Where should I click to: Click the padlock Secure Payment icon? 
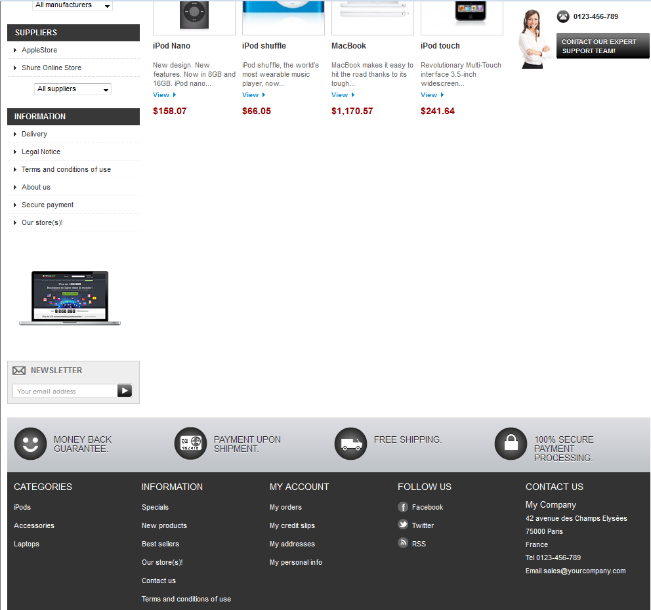point(511,443)
